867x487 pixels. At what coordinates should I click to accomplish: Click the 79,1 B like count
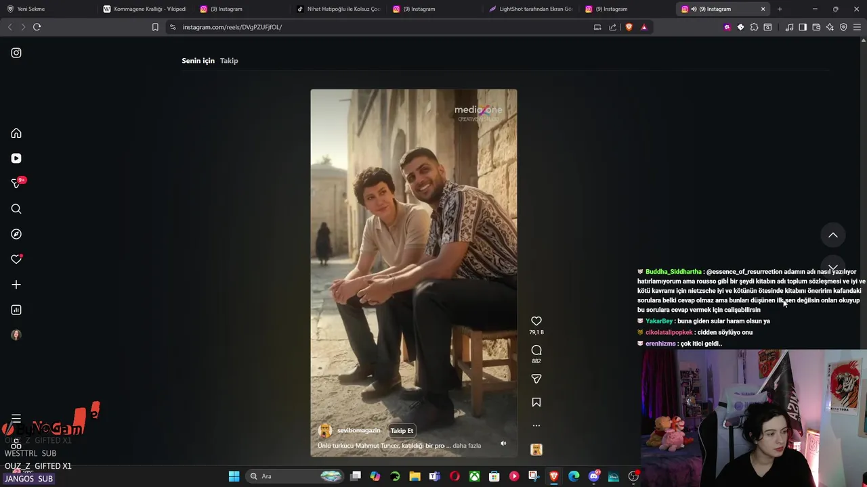click(x=536, y=332)
